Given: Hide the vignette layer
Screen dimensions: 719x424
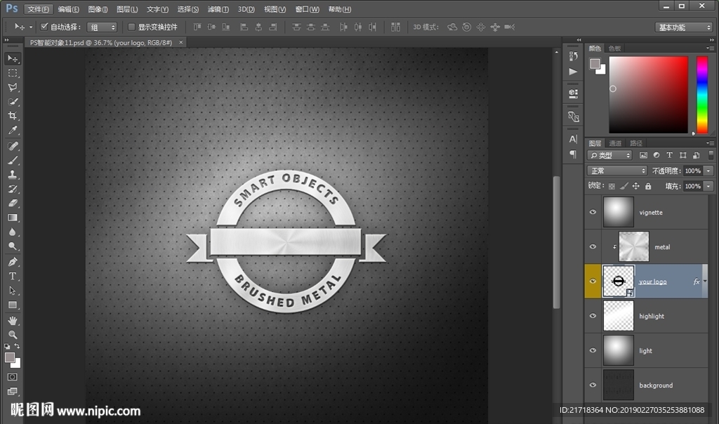Looking at the screenshot, I should [593, 212].
